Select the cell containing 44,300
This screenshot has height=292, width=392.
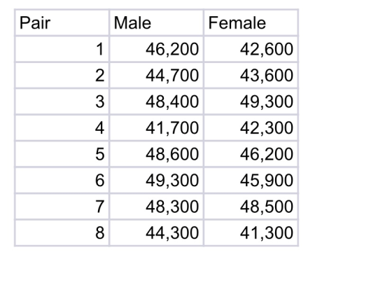[157, 232]
